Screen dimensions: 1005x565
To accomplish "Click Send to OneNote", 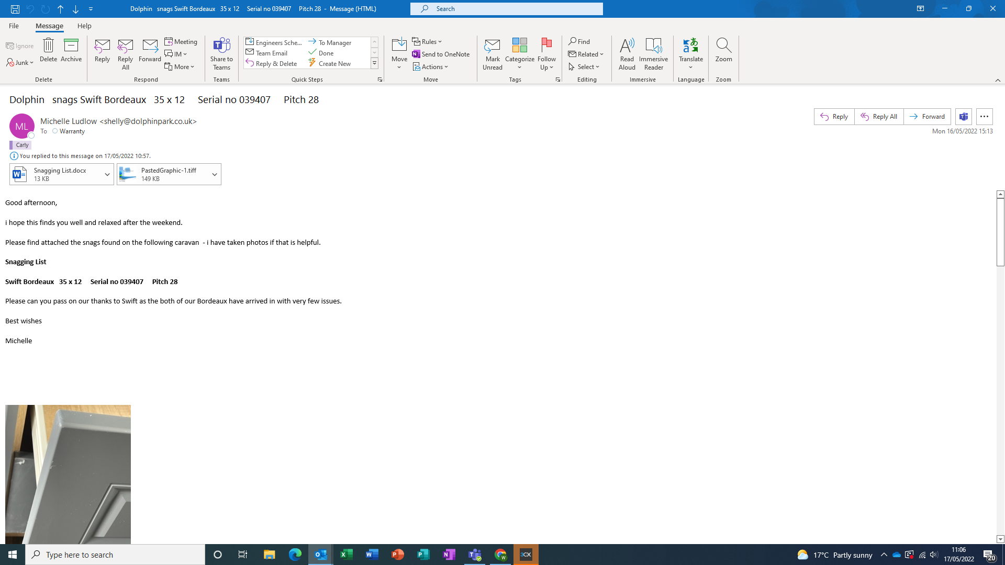I will 441,54.
